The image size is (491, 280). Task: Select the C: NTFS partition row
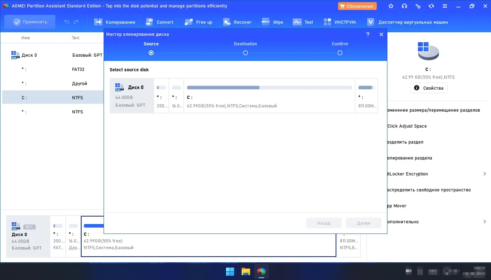53,97
